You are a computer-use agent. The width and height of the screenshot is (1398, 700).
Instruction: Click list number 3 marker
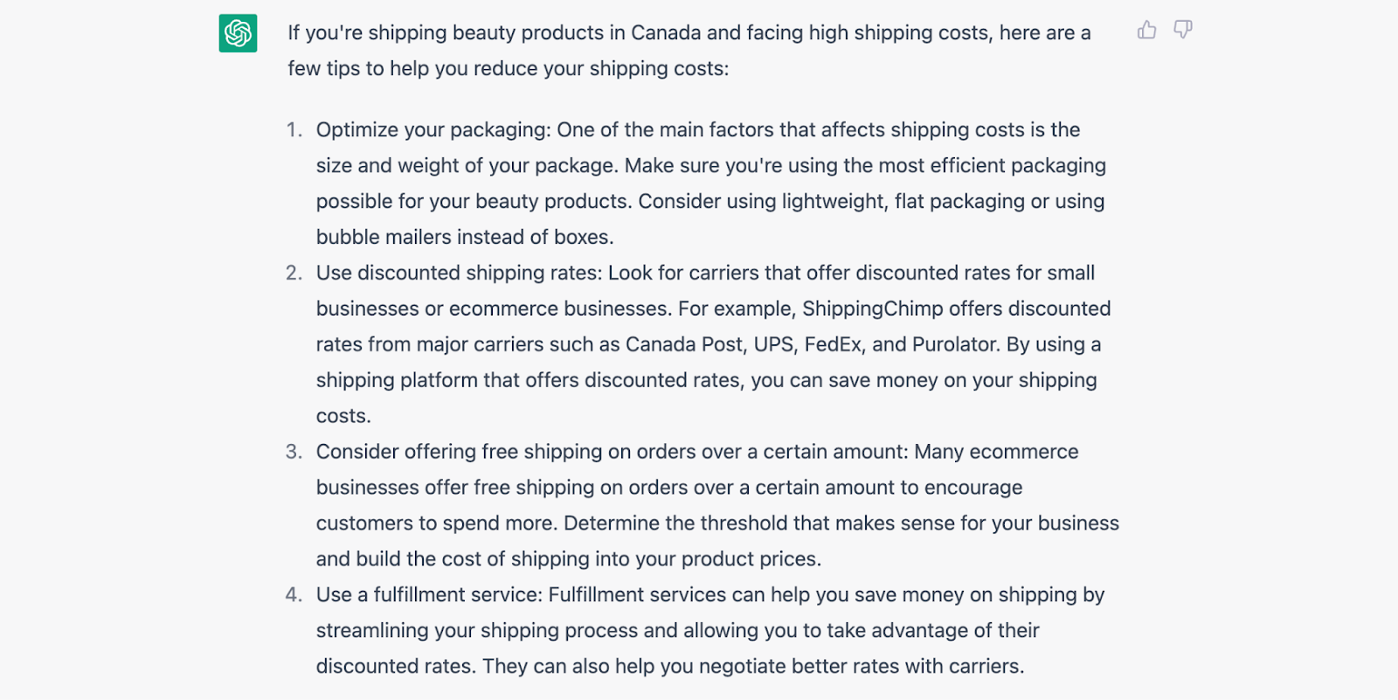tap(294, 452)
